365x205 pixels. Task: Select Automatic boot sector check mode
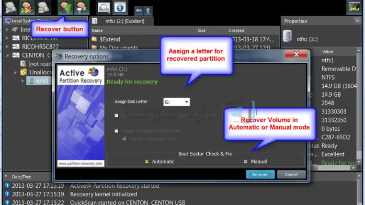159,162
